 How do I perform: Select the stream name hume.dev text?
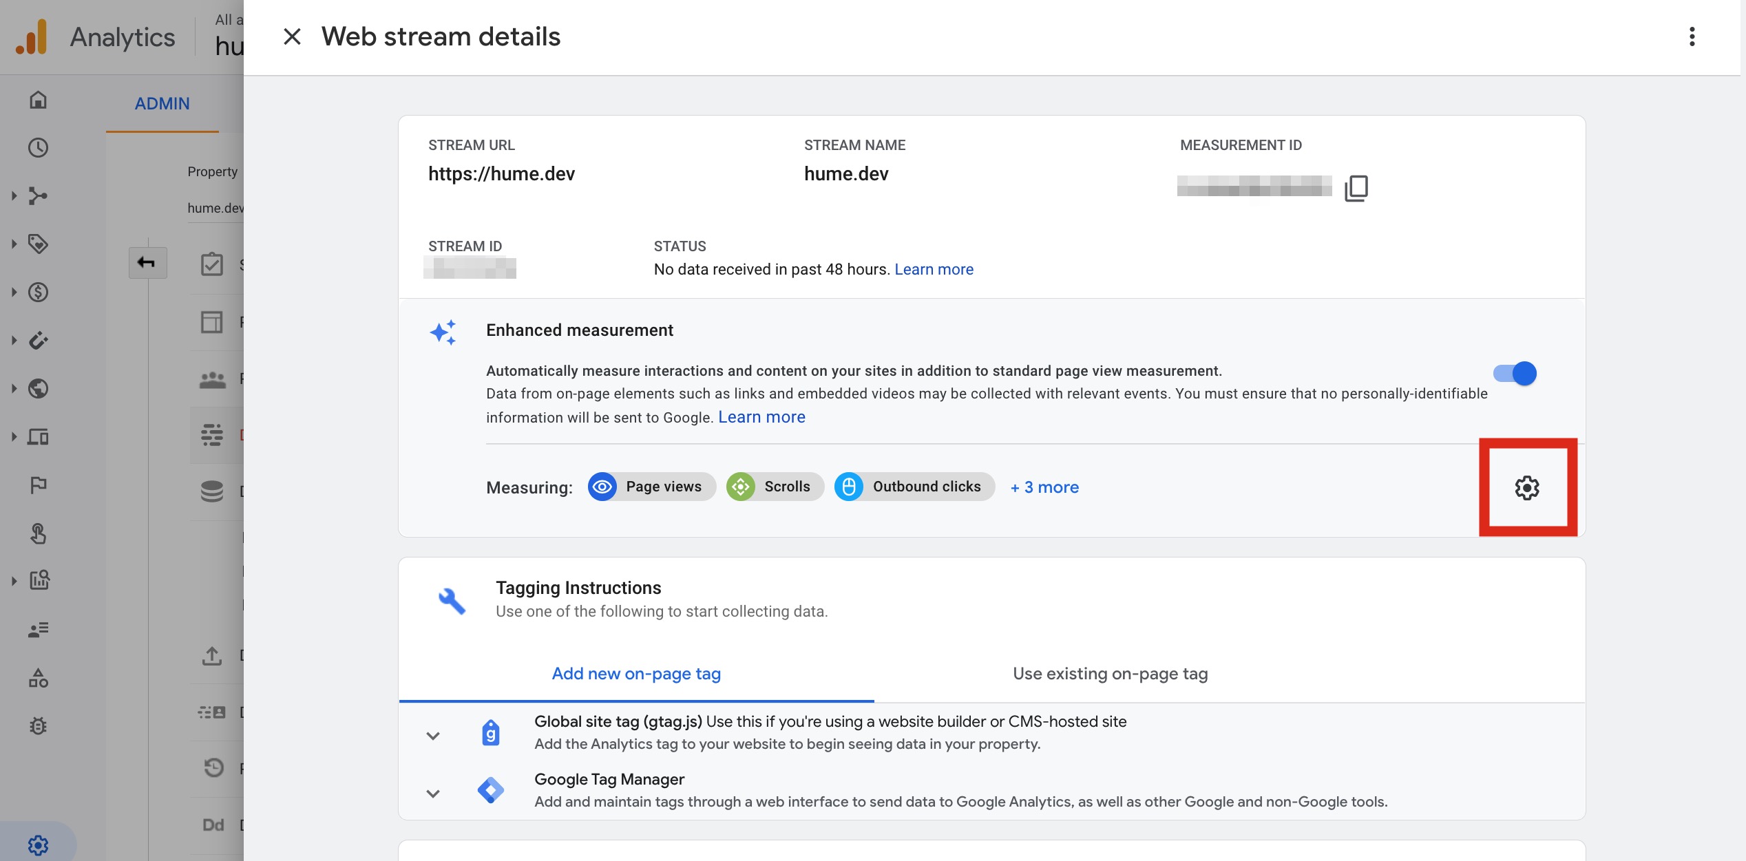pyautogui.click(x=846, y=174)
